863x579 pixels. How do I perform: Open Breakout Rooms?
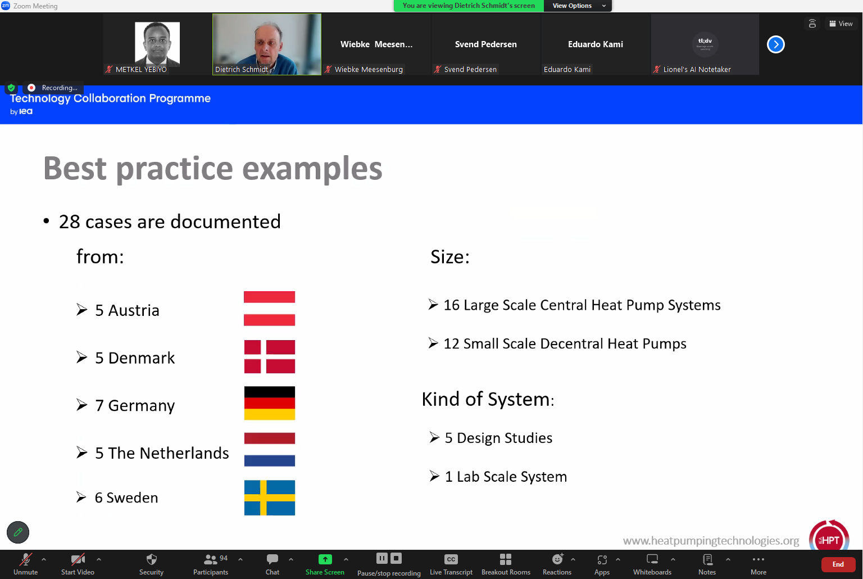[x=506, y=564]
